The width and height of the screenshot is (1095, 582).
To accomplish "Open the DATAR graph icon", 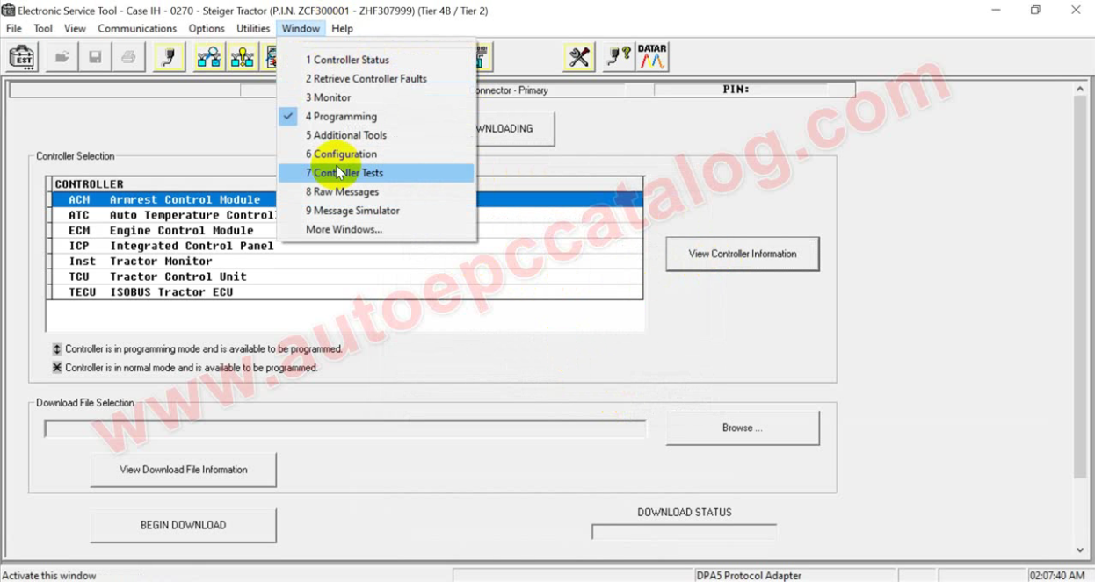I will pos(652,58).
